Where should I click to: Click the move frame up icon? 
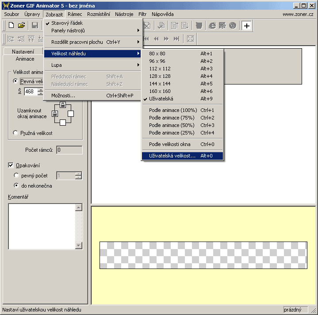coord(175,26)
